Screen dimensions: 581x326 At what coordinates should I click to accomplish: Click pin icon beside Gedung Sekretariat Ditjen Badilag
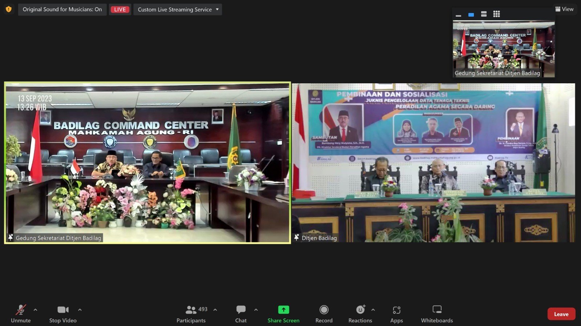[11, 238]
